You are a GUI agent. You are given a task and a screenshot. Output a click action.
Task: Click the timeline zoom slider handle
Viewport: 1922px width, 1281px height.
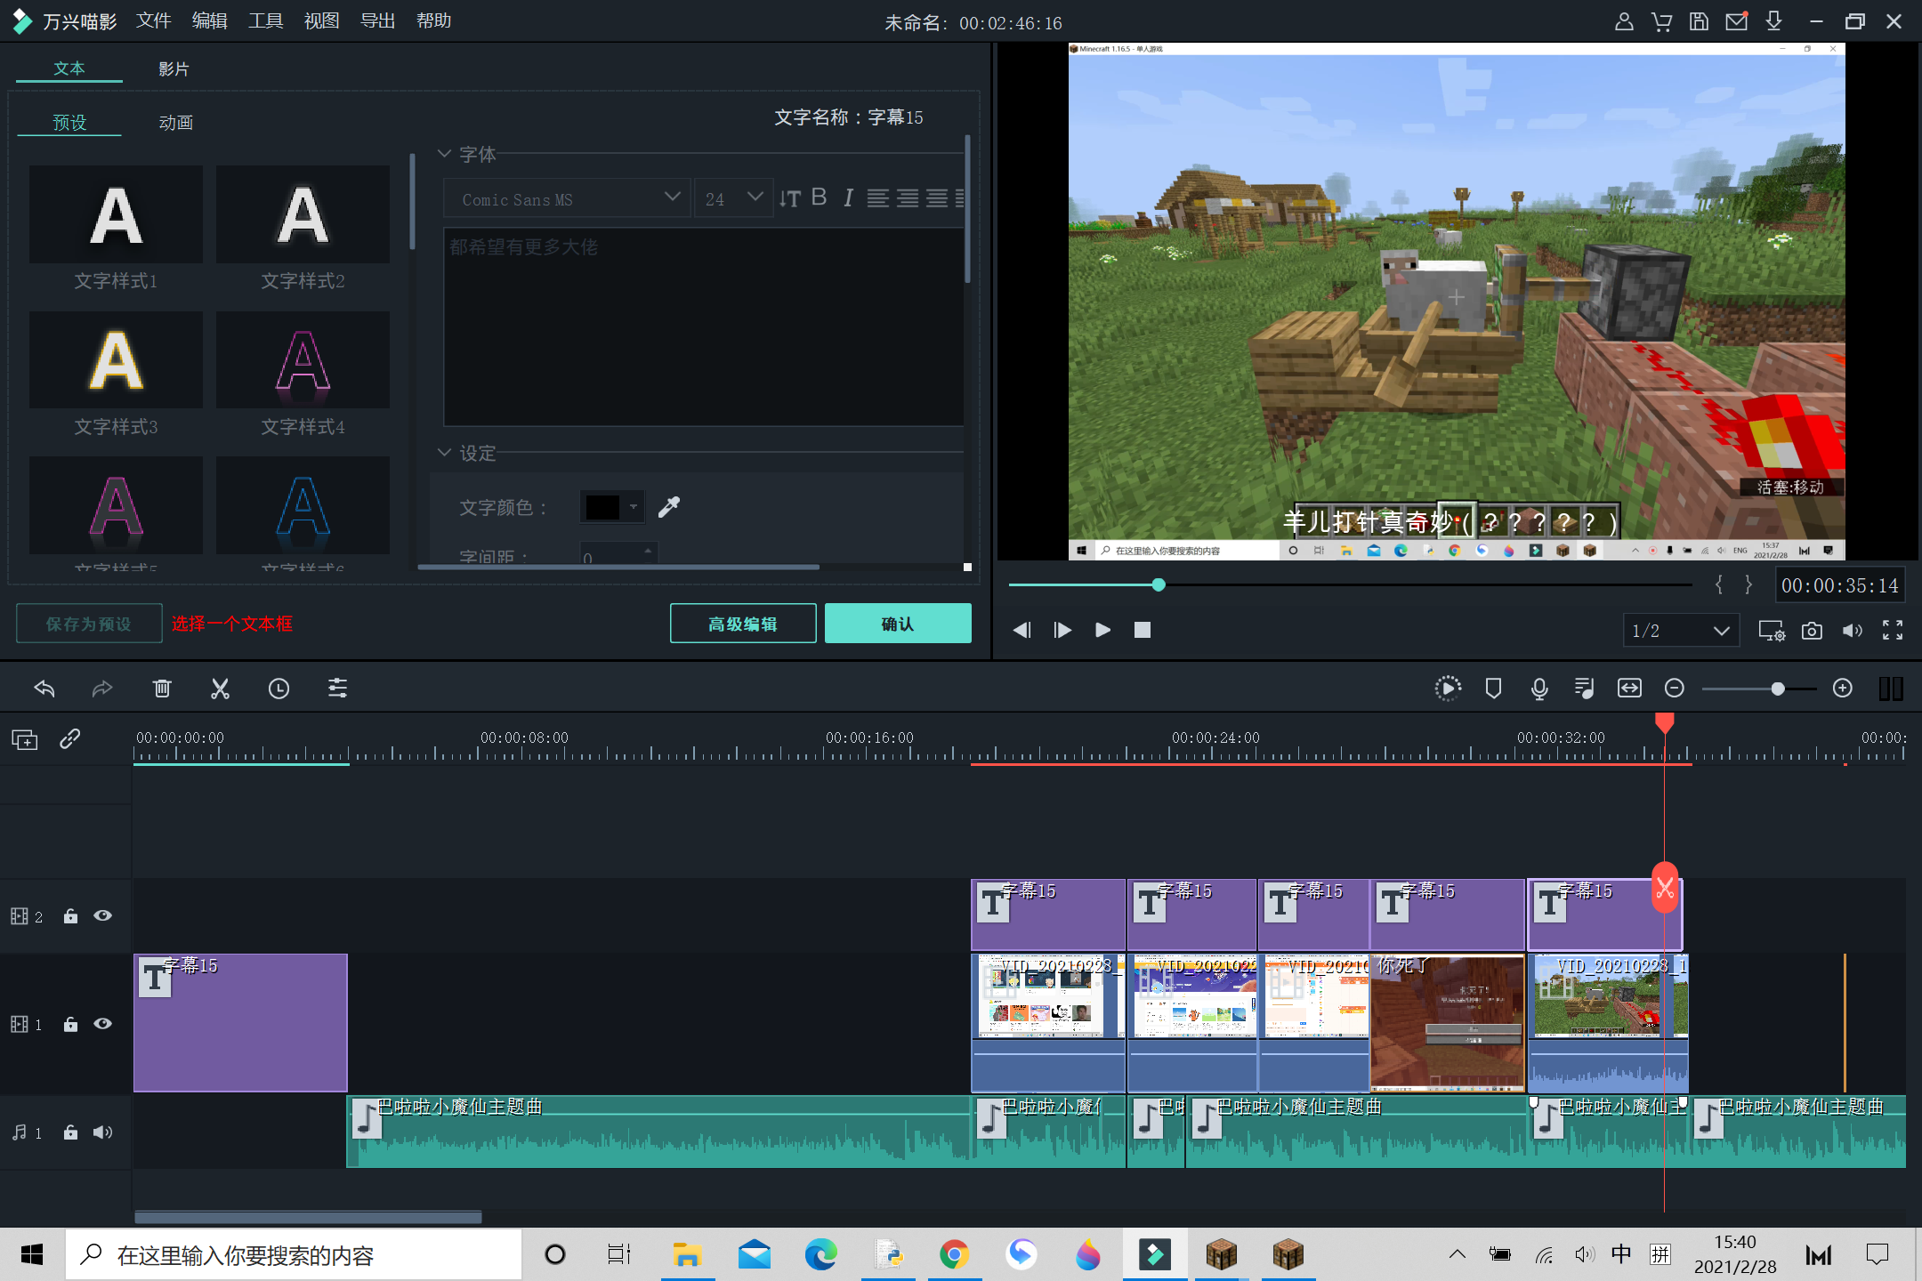[1778, 689]
